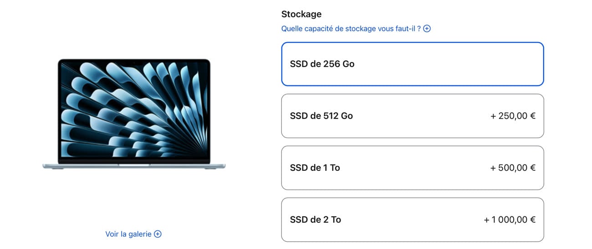The height and width of the screenshot is (249, 592).
Task: Click the plus icon next to Voir la galerie
Action: click(x=158, y=234)
